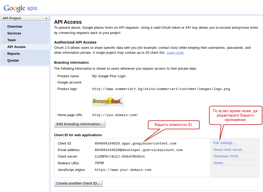Open the API Project dropdown
Viewport: 263px width, 192px height.
(x=25, y=18)
